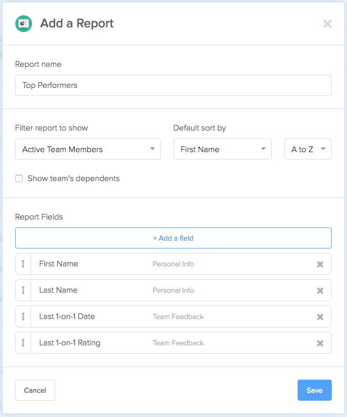The height and width of the screenshot is (417, 347).
Task: Remove the Last 1-on-1 Rating field
Action: coord(320,343)
